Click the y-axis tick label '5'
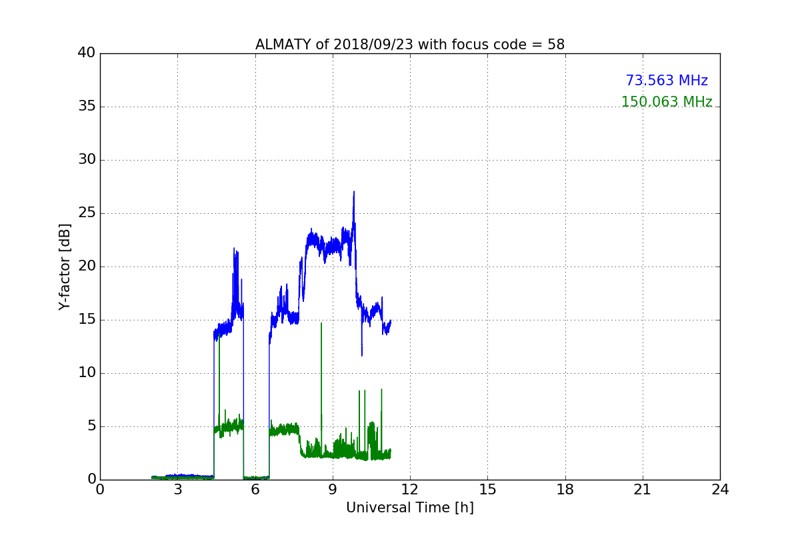This screenshot has width=800, height=533. click(x=91, y=426)
